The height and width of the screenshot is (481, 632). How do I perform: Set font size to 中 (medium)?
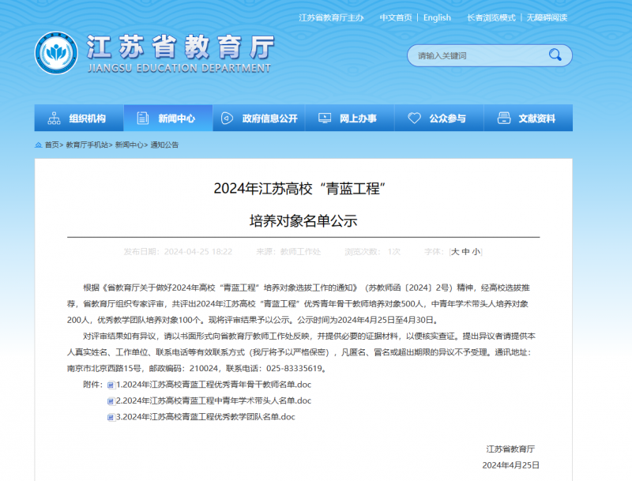click(x=466, y=252)
